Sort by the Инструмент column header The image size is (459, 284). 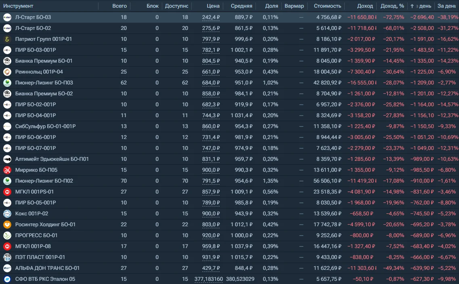18,6
